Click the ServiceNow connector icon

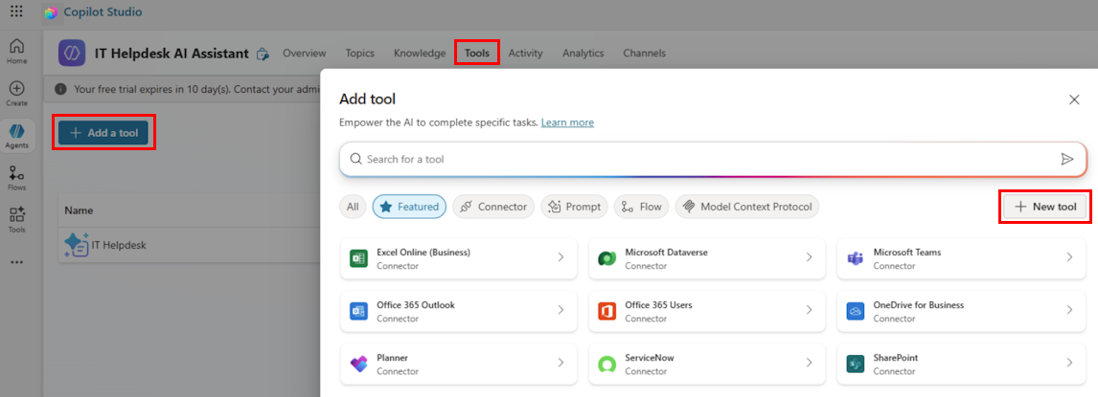point(606,364)
